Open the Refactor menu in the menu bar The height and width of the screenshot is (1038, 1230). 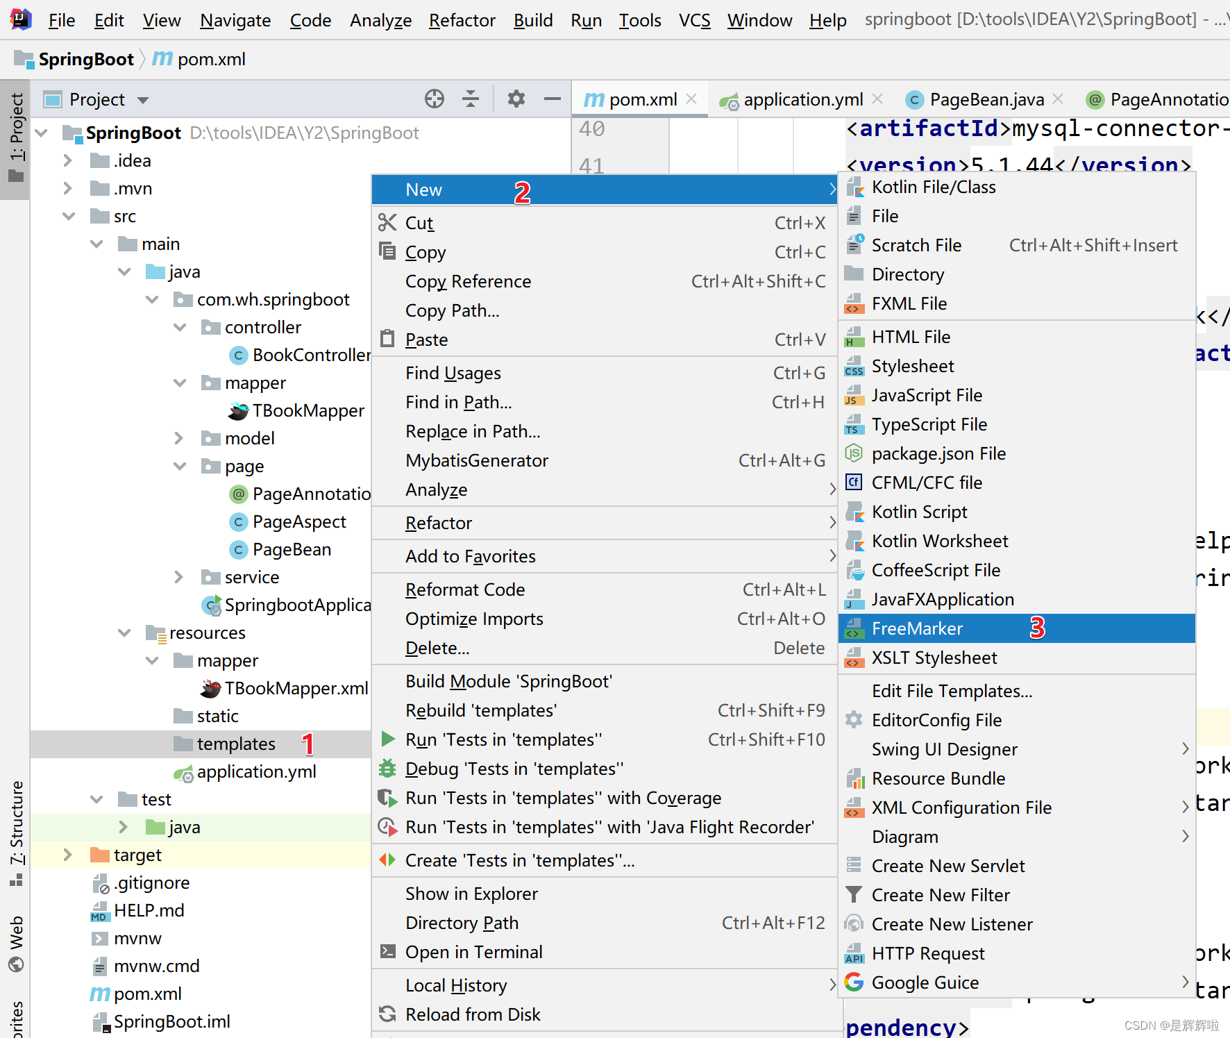(461, 20)
